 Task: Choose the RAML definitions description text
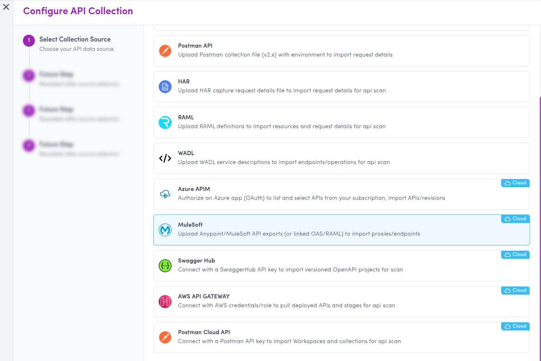281,127
